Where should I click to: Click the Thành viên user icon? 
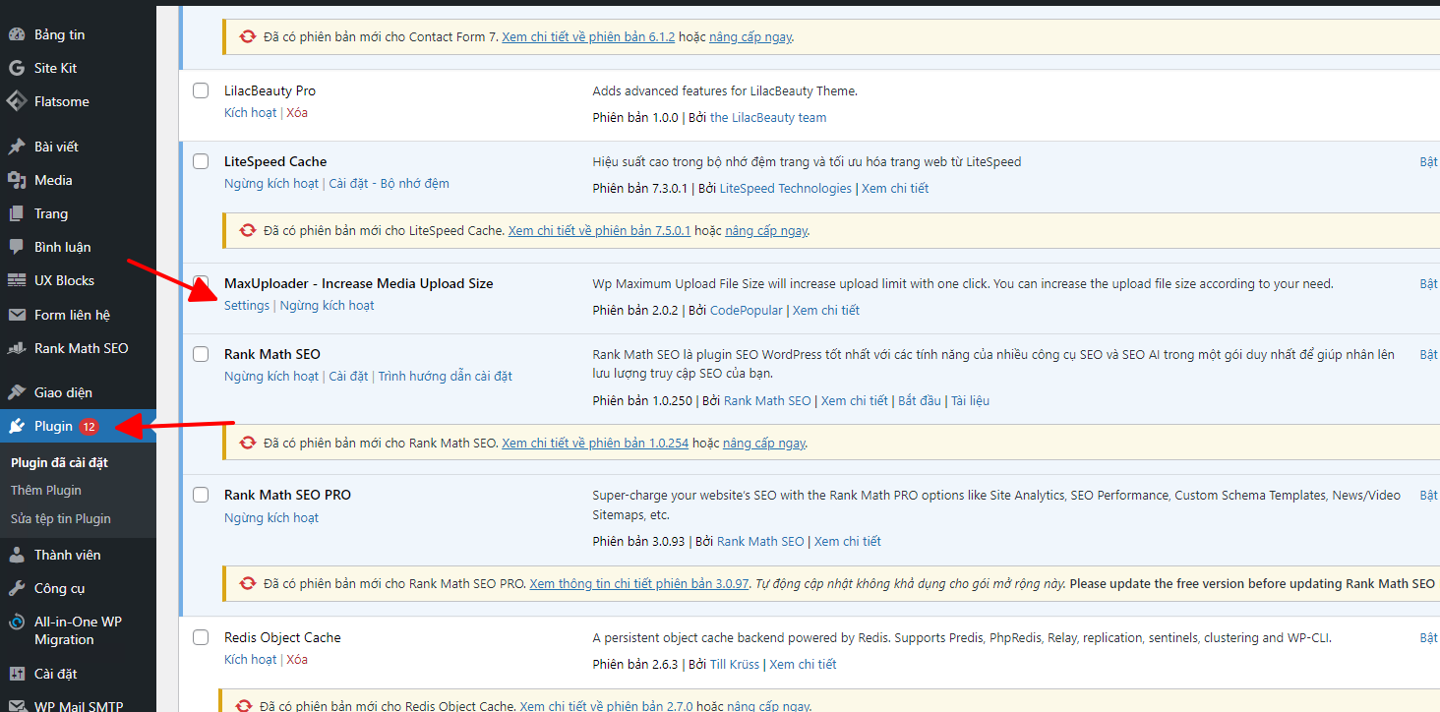pos(17,555)
